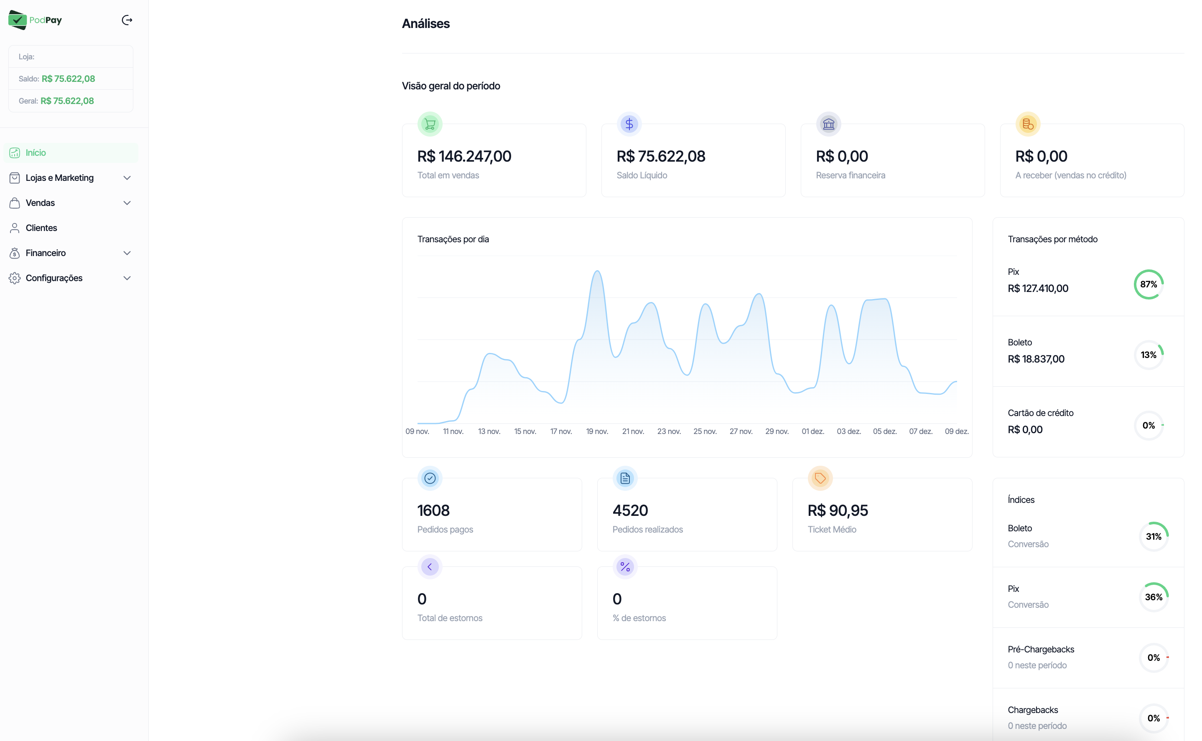Go to the Clientes page

[71, 227]
